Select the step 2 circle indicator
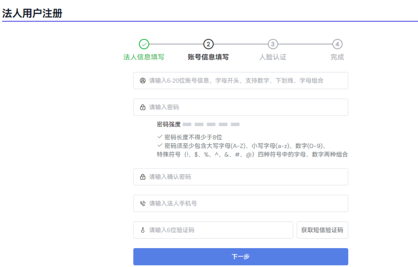 pyautogui.click(x=208, y=44)
